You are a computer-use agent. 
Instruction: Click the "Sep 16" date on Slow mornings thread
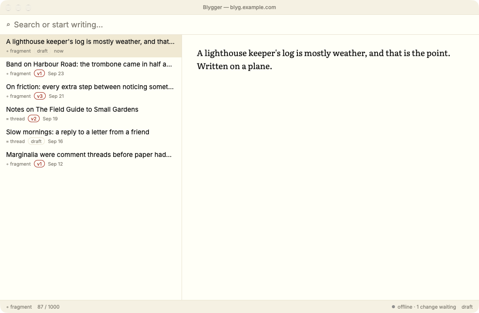coord(55,141)
